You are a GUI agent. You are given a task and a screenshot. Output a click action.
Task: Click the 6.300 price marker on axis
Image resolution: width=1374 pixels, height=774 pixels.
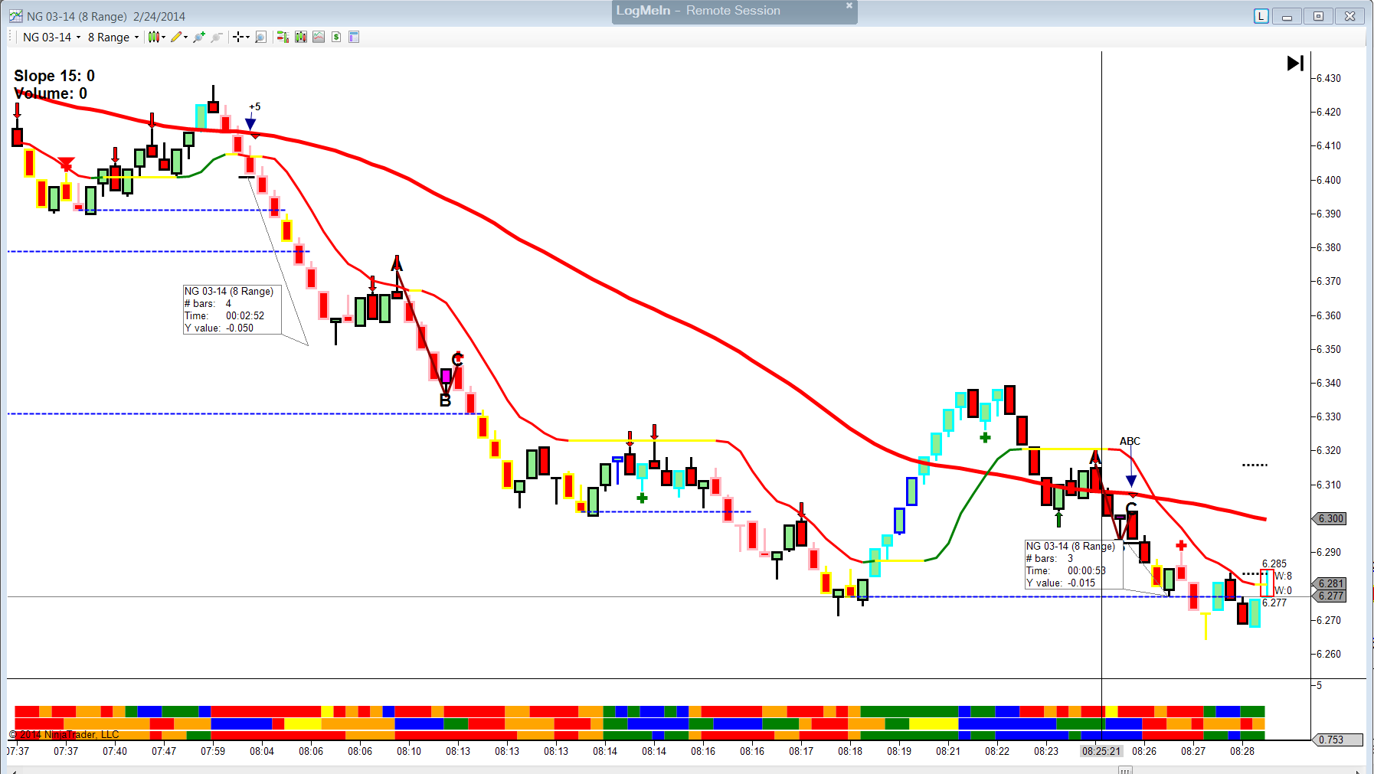1330,518
